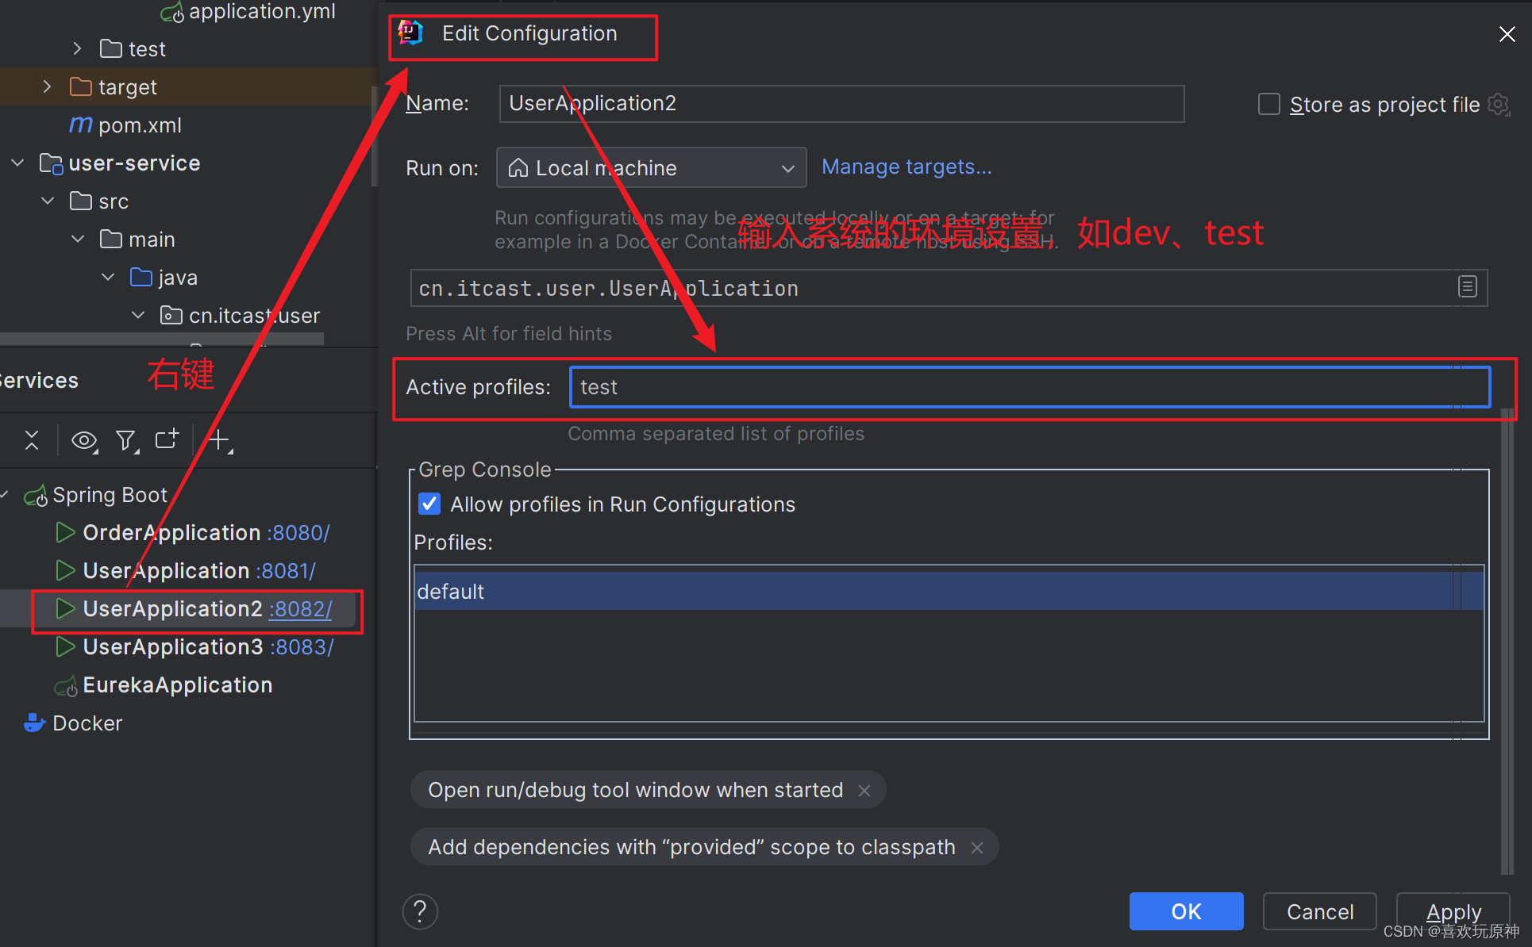Remove the Open run/debug tool window option
The width and height of the screenshot is (1532, 947).
864,791
